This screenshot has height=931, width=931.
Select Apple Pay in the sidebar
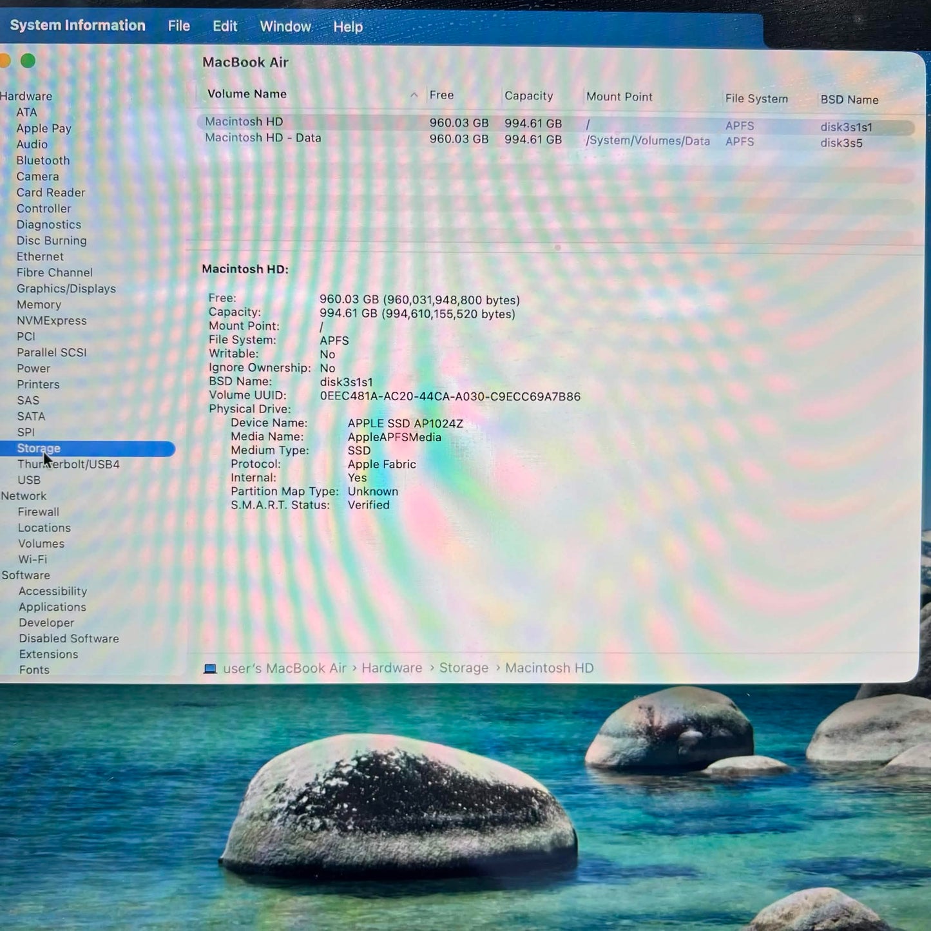click(44, 128)
